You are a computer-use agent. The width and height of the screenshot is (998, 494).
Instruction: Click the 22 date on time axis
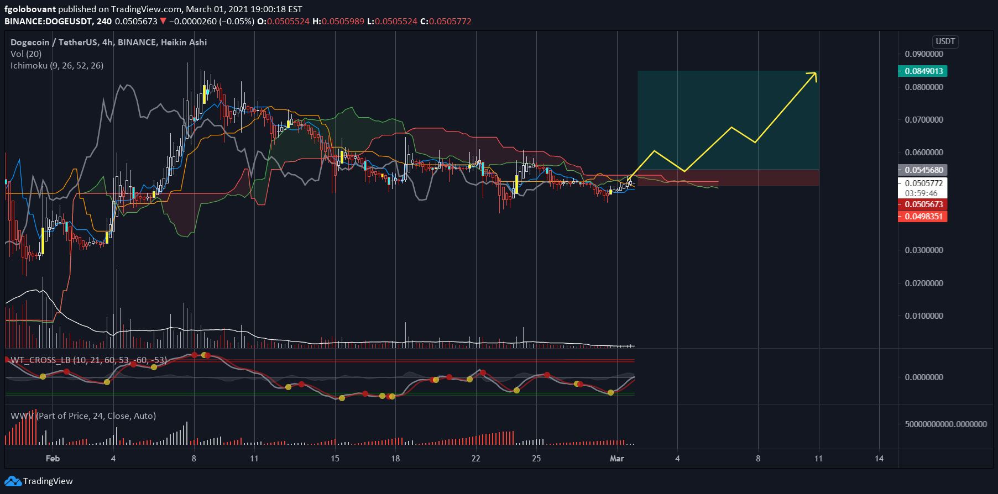pyautogui.click(x=476, y=458)
